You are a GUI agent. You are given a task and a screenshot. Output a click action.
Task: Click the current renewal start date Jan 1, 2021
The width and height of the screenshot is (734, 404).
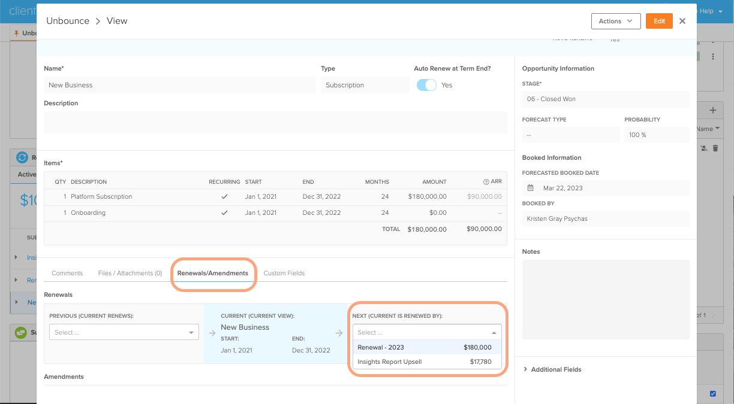pos(236,350)
